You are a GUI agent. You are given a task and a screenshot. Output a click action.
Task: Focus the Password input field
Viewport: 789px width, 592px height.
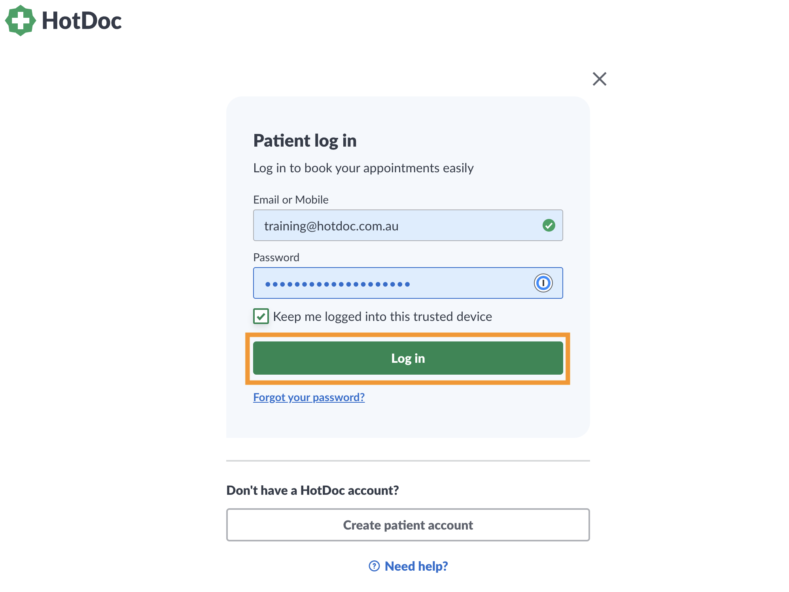408,283
